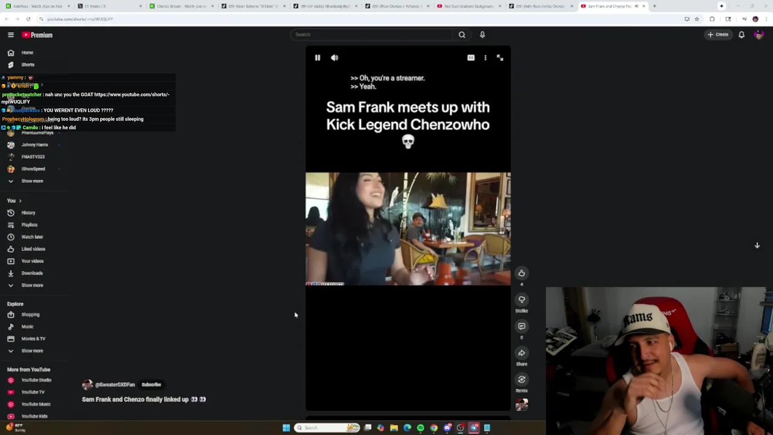Click the browser address bar URL
Screen dimensions: 773x435
(80, 19)
